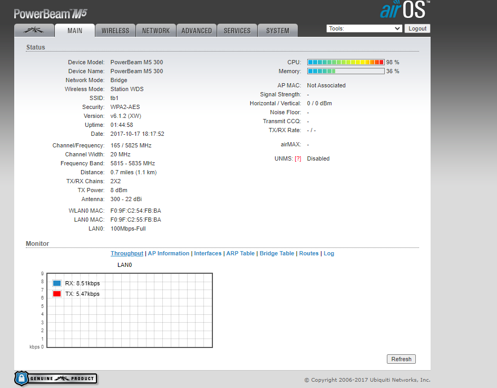Click the Station WDS wireless mode value

pos(127,89)
